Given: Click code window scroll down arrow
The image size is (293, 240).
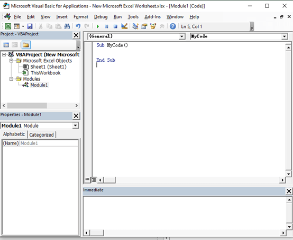Looking at the screenshot, I should (x=289, y=174).
